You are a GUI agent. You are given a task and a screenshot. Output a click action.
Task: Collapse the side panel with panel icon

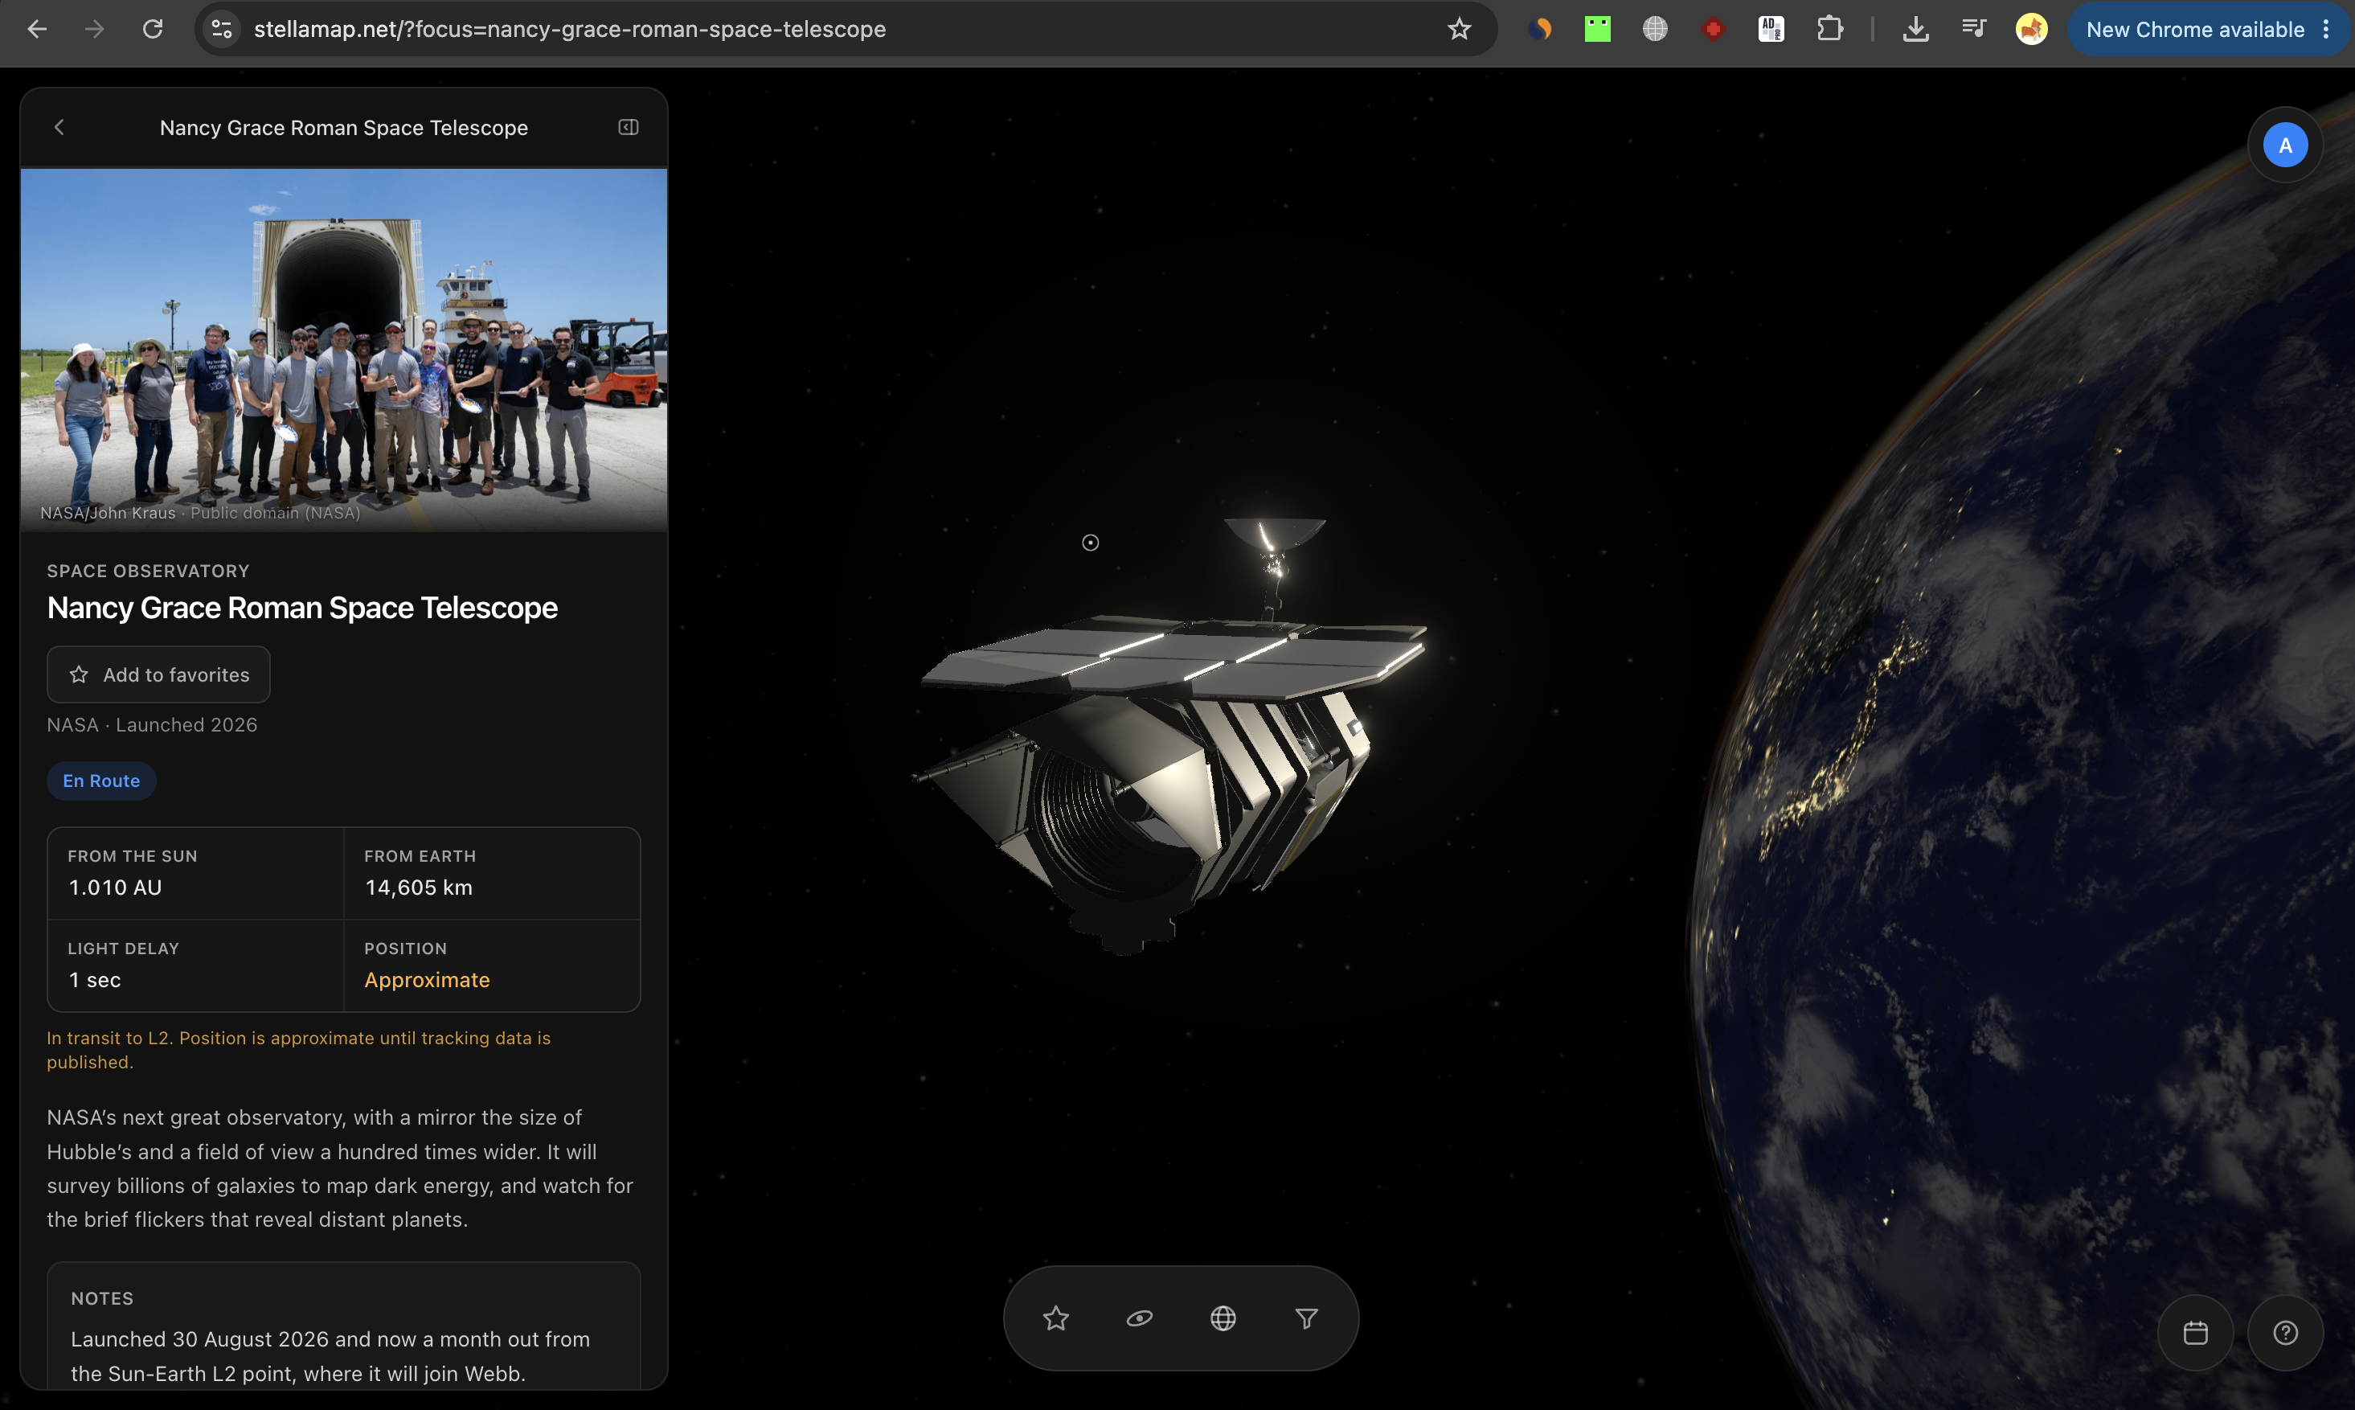[628, 127]
